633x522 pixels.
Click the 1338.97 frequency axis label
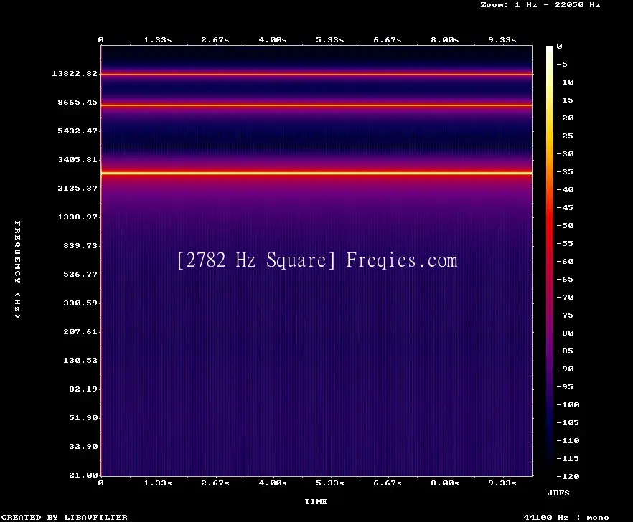click(x=78, y=217)
